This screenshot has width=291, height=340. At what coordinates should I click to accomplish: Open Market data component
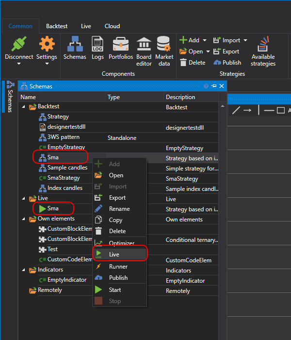point(164,51)
